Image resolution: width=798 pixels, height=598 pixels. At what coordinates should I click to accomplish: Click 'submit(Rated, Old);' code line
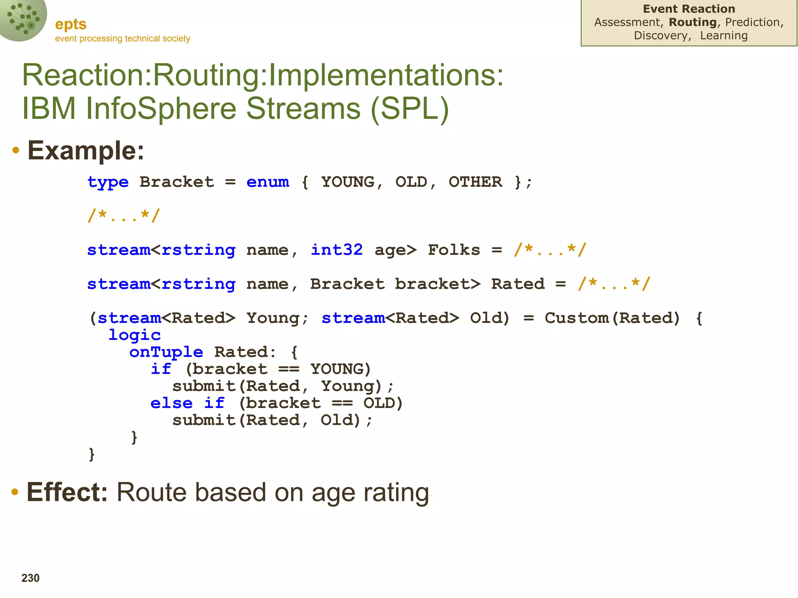272,420
